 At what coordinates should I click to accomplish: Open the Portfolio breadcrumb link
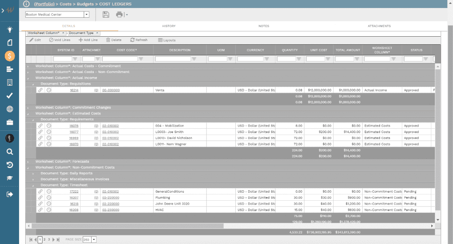[x=44, y=4]
